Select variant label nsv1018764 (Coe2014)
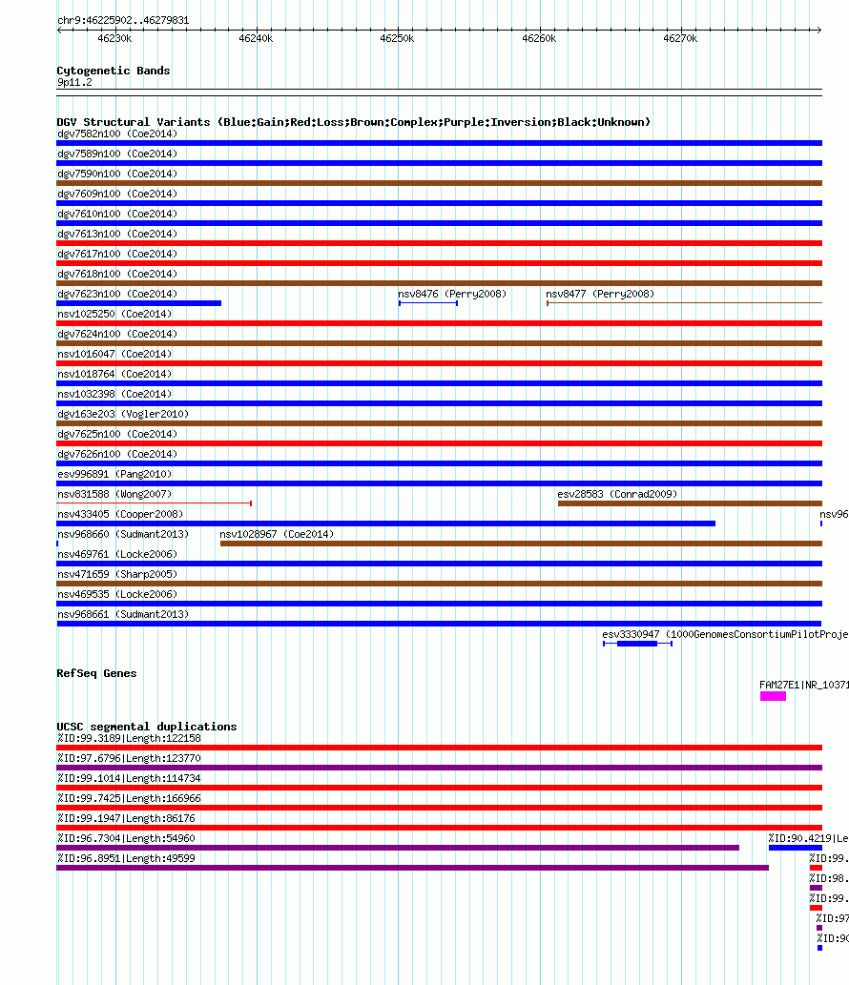Image resolution: width=849 pixels, height=985 pixels. [x=114, y=375]
